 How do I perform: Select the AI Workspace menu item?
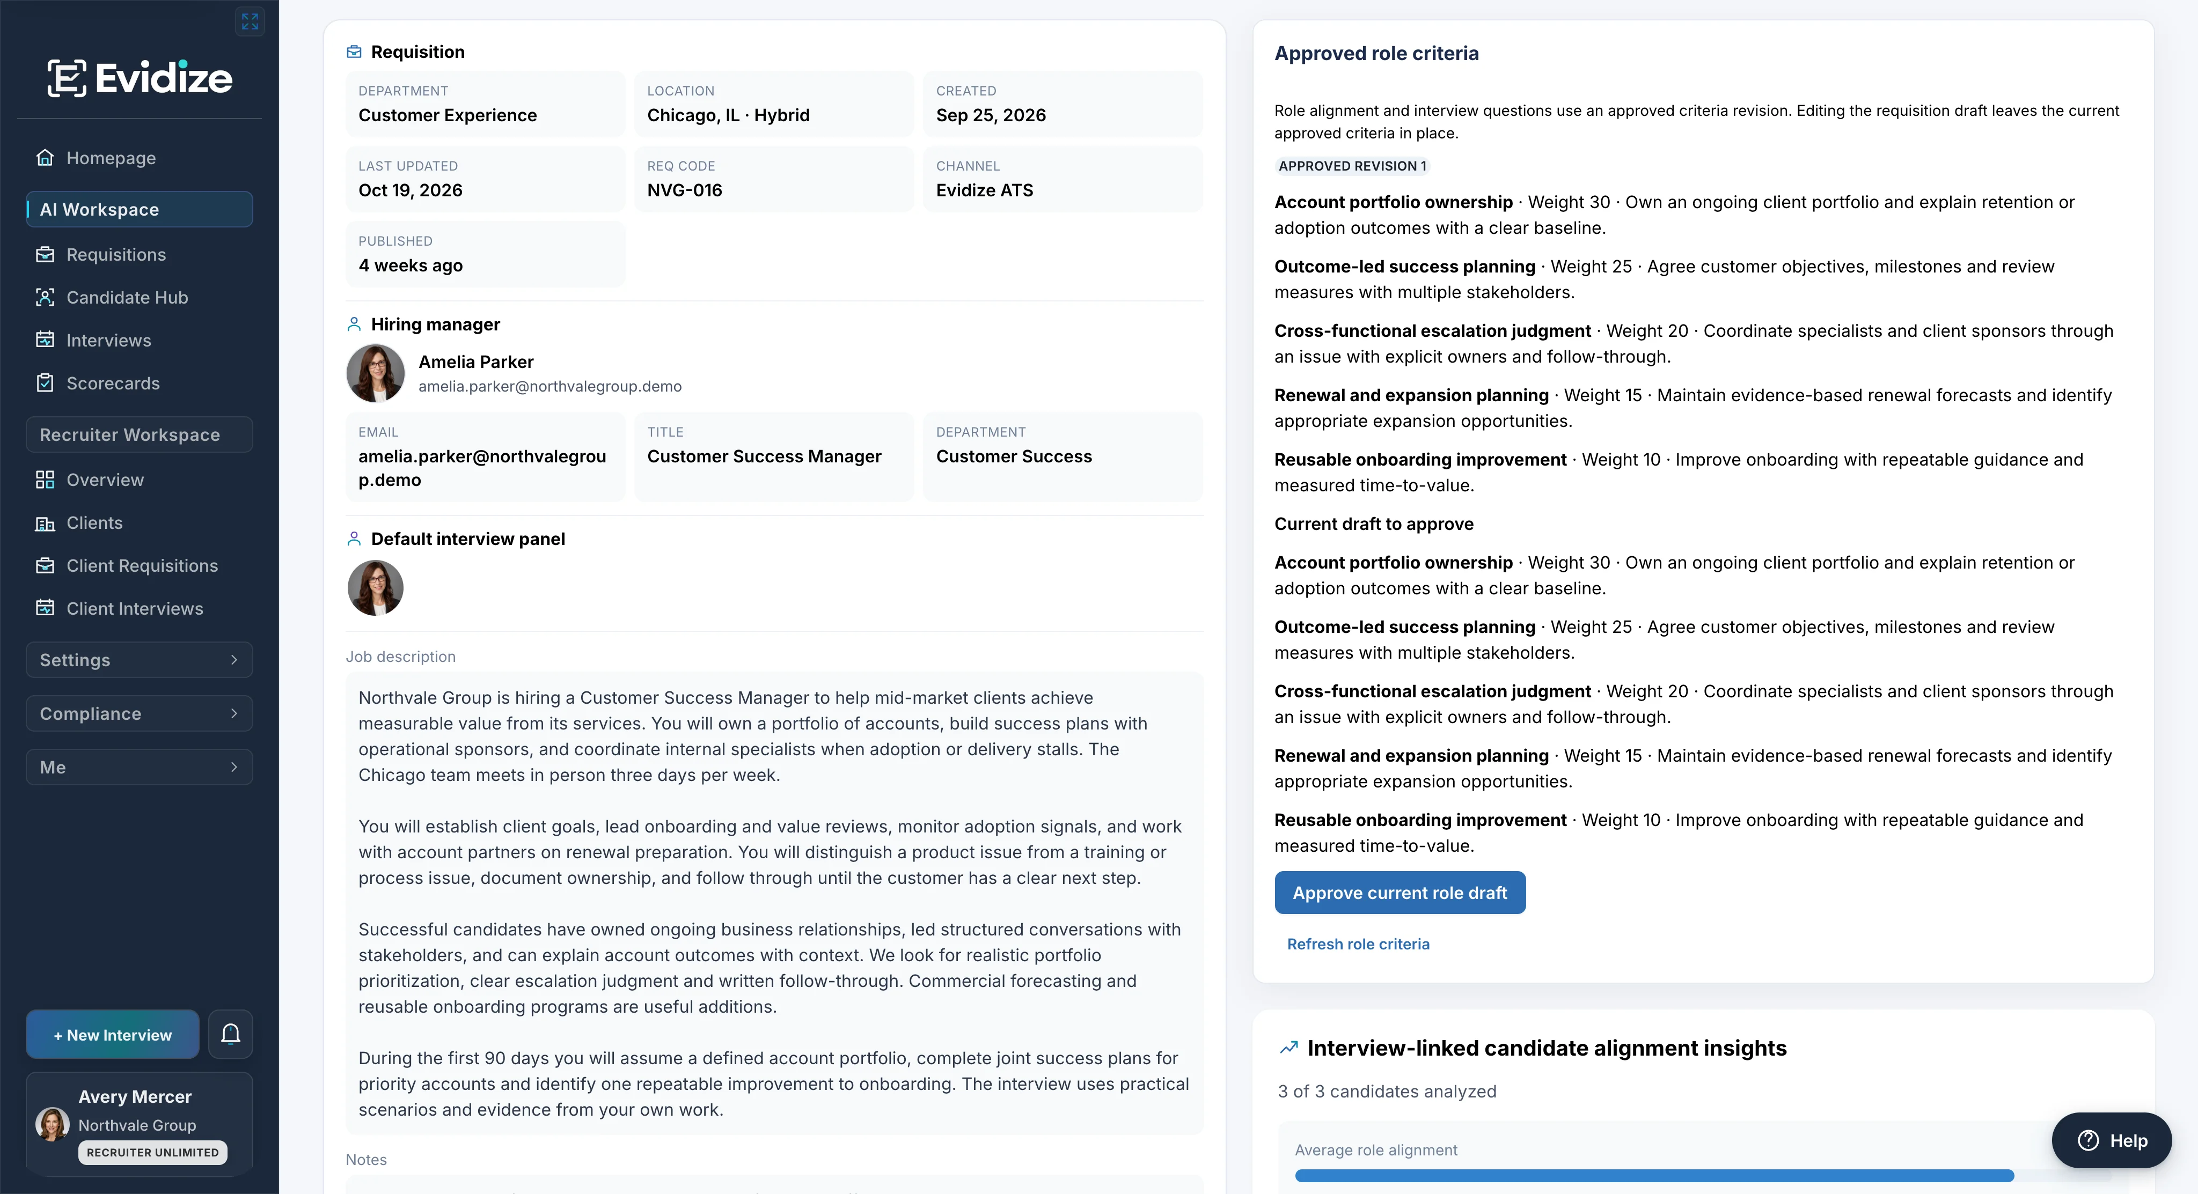coord(139,209)
